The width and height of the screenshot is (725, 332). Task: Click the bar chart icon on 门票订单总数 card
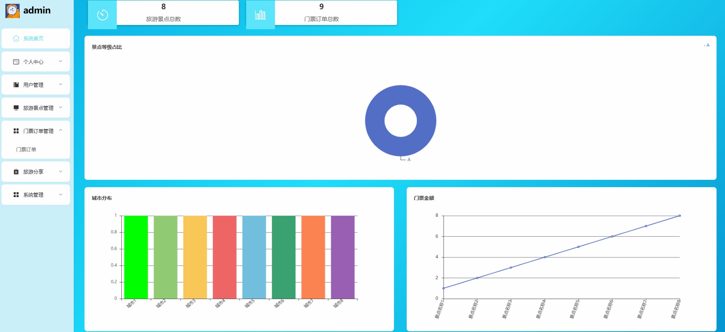(260, 15)
